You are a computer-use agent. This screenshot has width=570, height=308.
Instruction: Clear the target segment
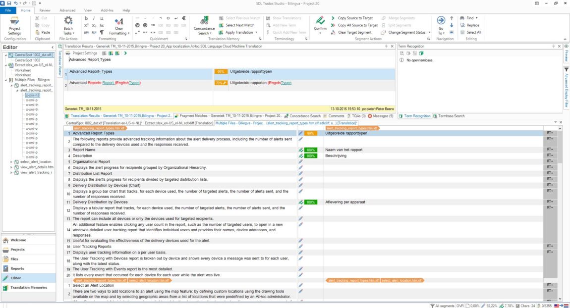351,32
